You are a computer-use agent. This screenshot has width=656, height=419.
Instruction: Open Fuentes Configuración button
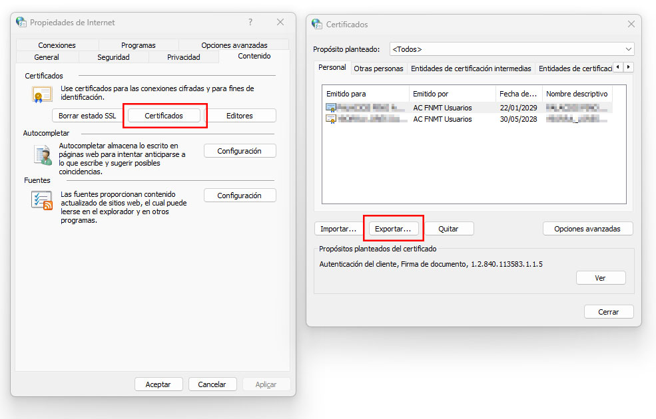click(x=239, y=196)
